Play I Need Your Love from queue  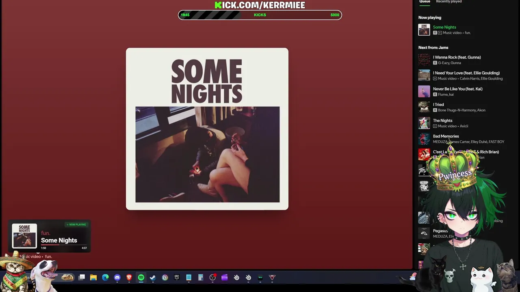(466, 73)
